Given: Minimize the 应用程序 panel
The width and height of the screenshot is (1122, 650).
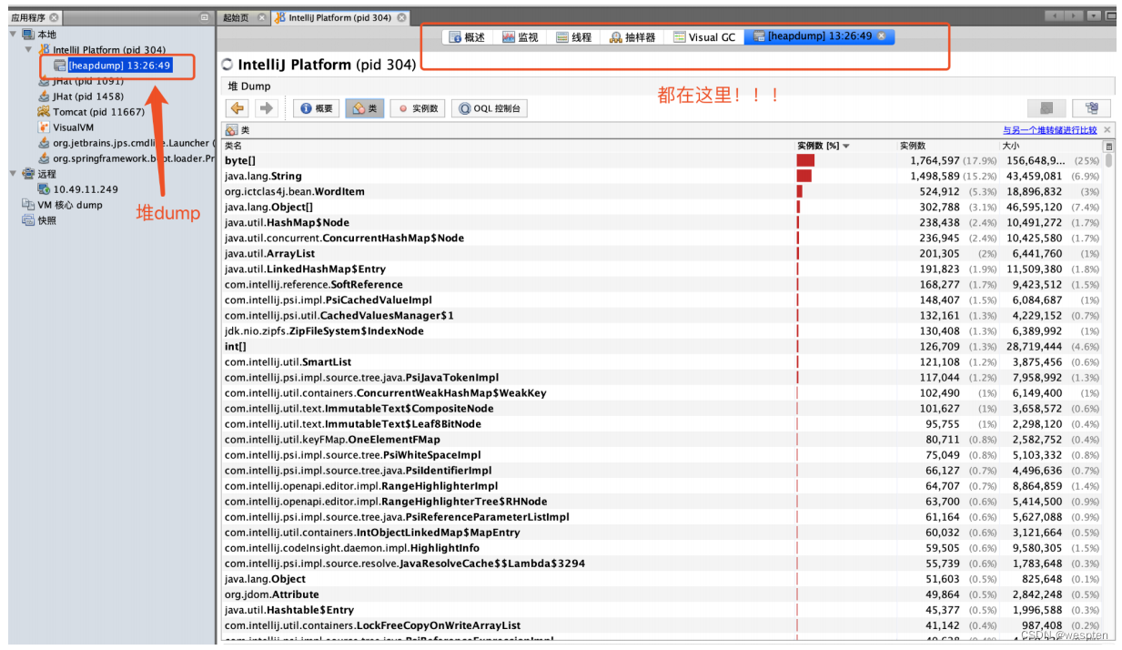Looking at the screenshot, I should coord(204,17).
